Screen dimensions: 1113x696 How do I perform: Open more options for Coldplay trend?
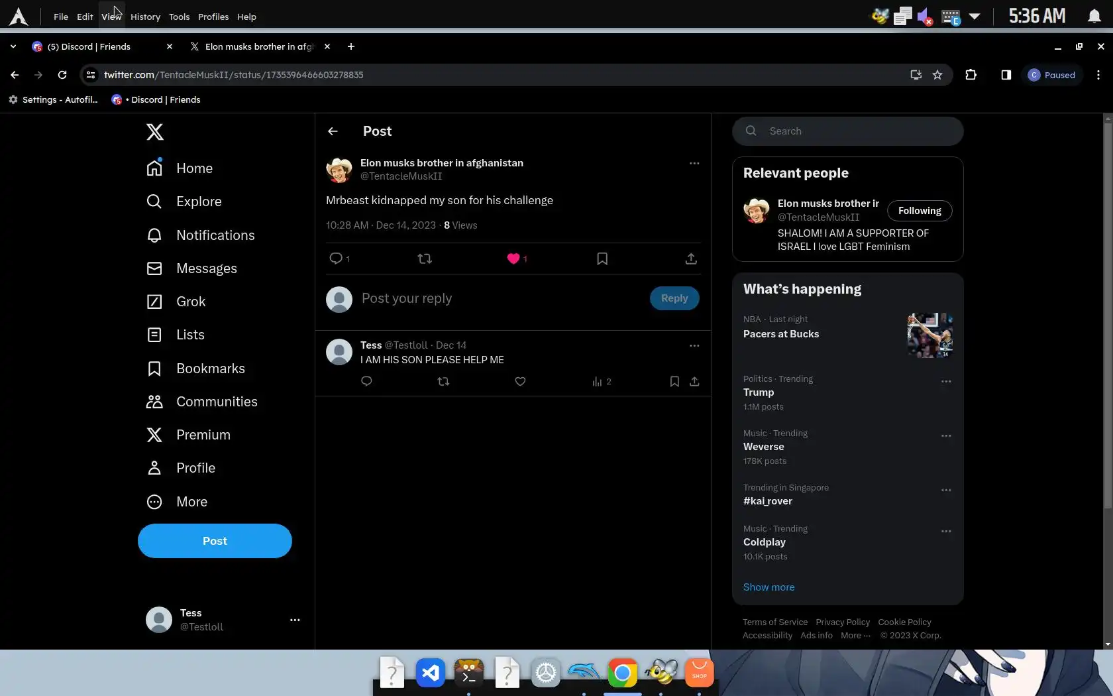(946, 532)
